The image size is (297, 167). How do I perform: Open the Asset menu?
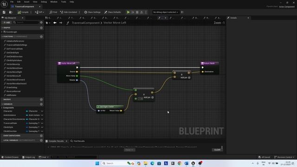point(27,2)
